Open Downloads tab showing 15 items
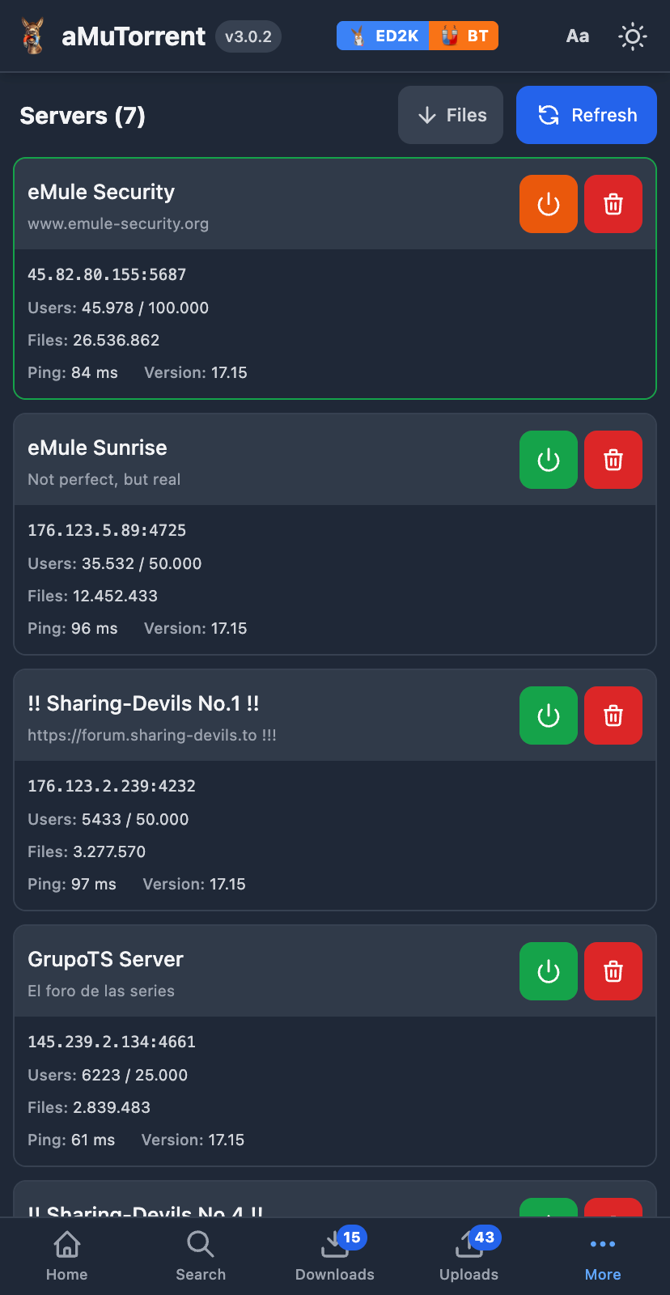 pyautogui.click(x=334, y=1255)
